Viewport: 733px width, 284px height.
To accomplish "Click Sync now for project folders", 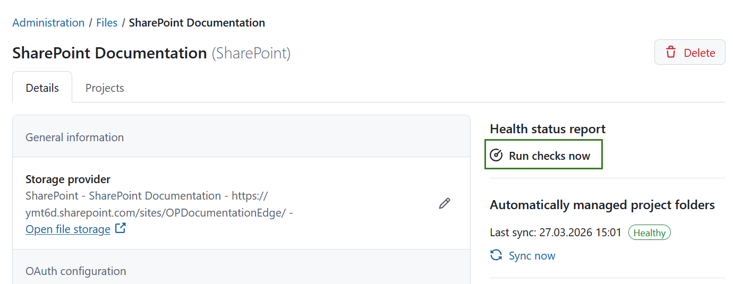I will click(523, 255).
